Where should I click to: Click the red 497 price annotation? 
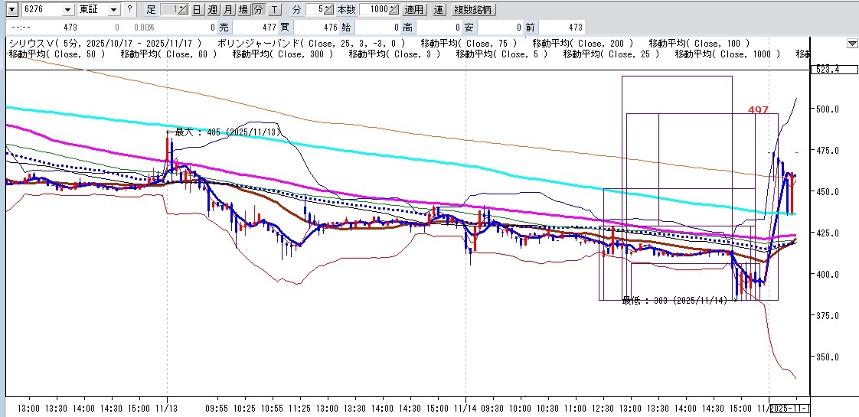[759, 110]
